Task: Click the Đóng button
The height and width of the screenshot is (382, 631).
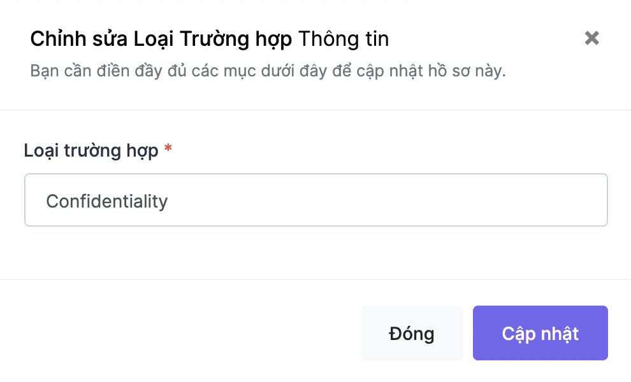Action: [x=411, y=333]
